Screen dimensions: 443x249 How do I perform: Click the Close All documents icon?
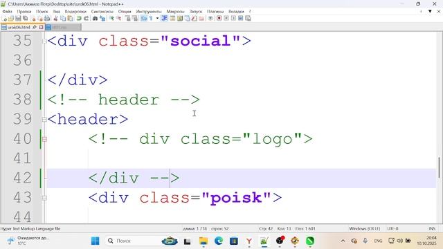pyautogui.click(x=40, y=19)
